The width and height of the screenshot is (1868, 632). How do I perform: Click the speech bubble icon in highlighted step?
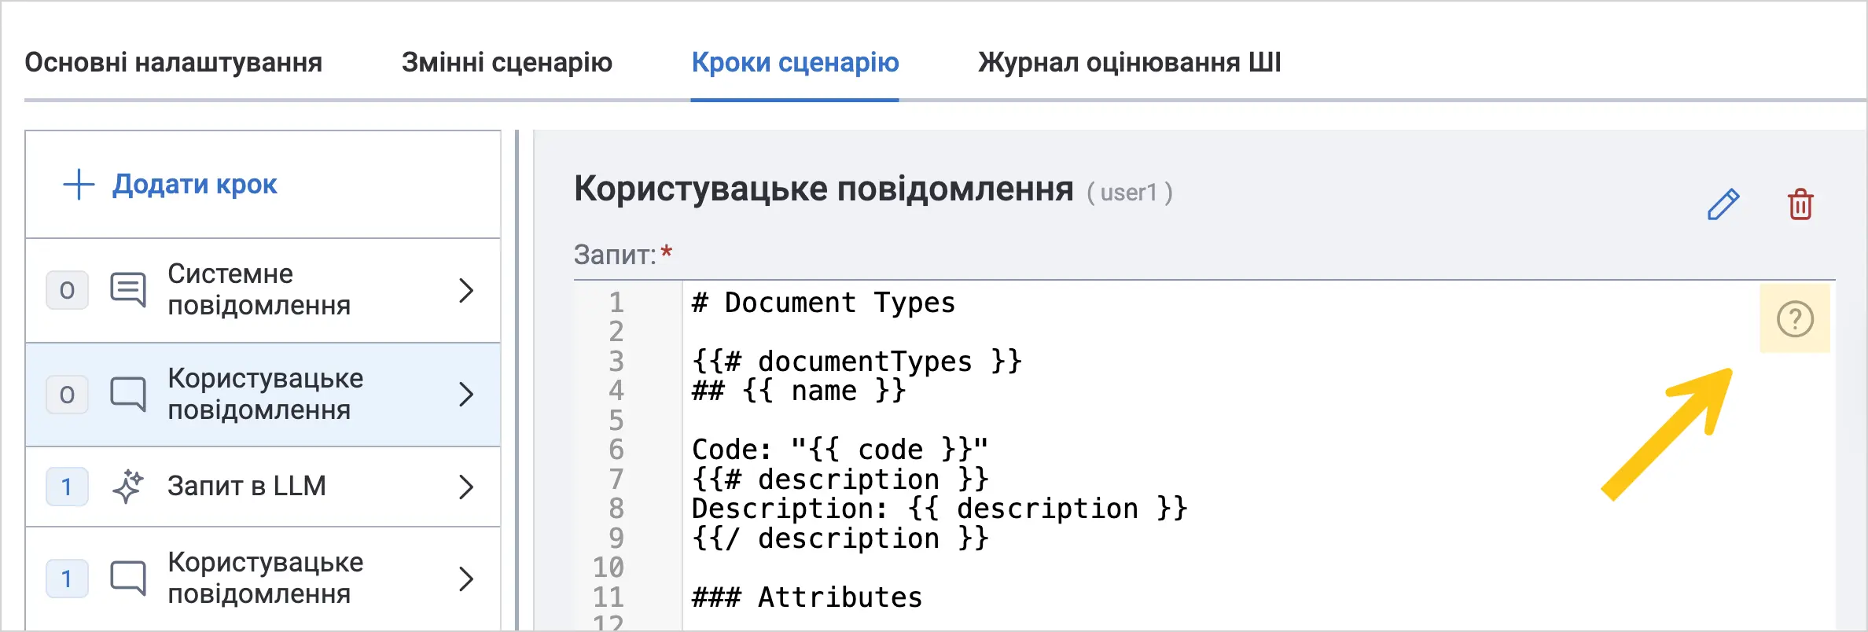coord(128,395)
